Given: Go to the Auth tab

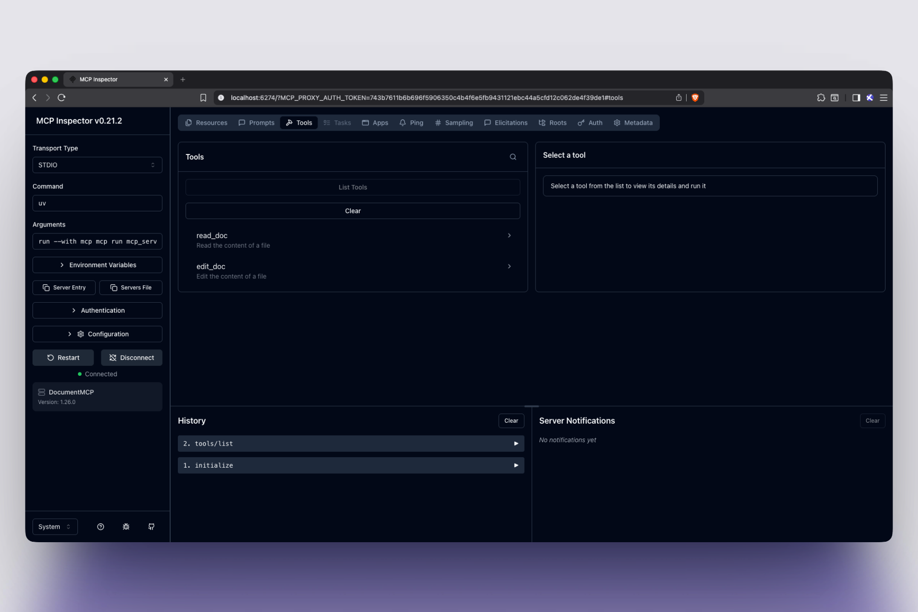Looking at the screenshot, I should pyautogui.click(x=590, y=123).
